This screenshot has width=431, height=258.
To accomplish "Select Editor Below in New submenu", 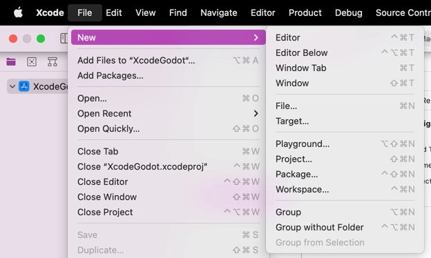I will pos(345,52).
